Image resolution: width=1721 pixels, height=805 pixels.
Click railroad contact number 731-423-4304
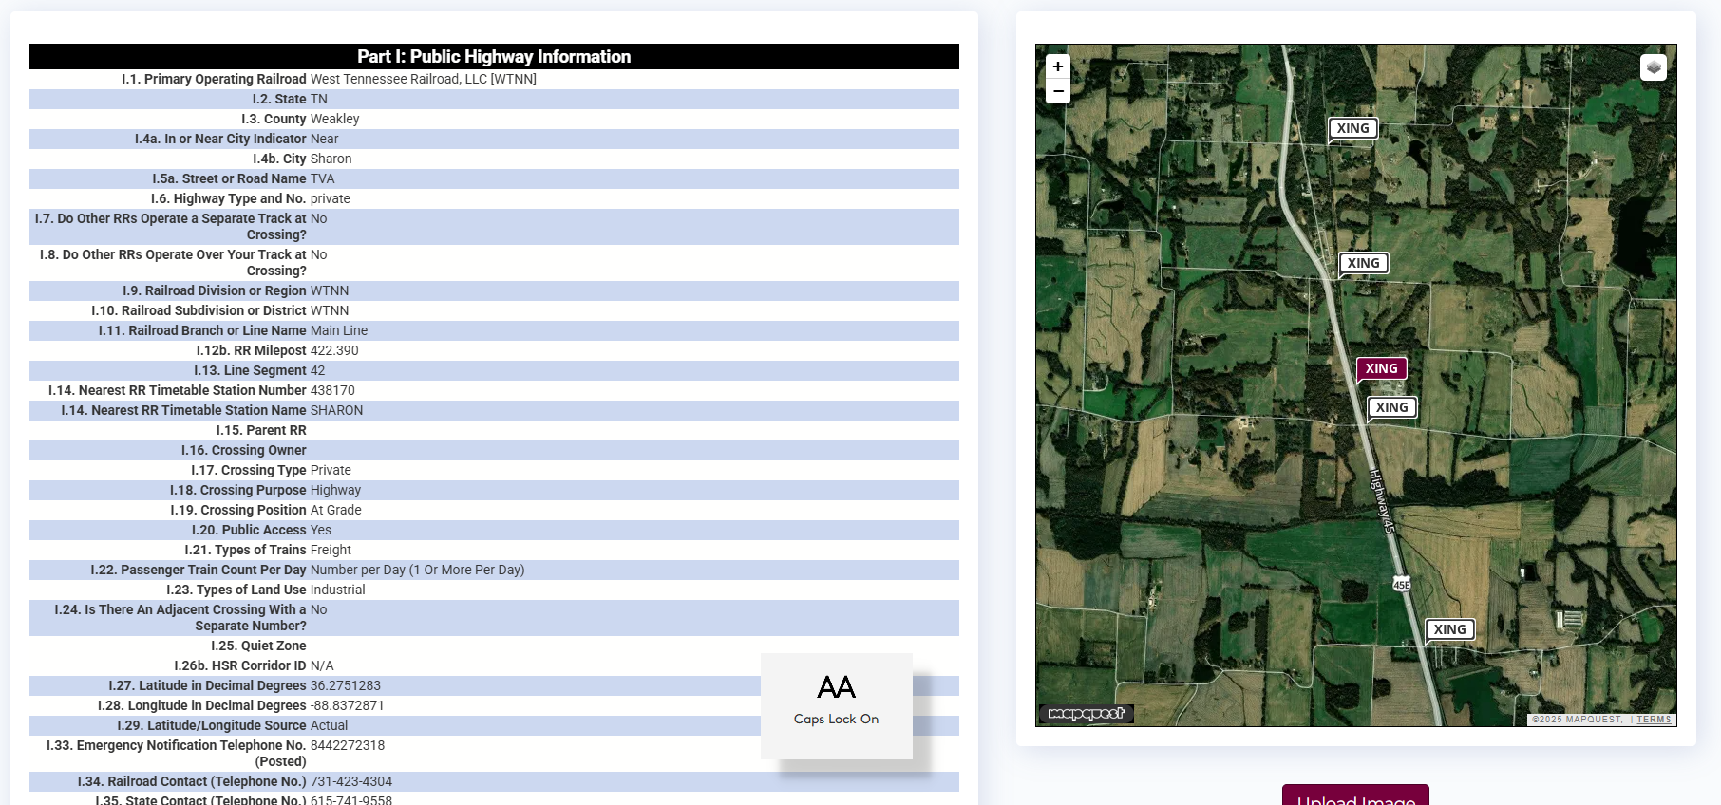pyautogui.click(x=350, y=781)
